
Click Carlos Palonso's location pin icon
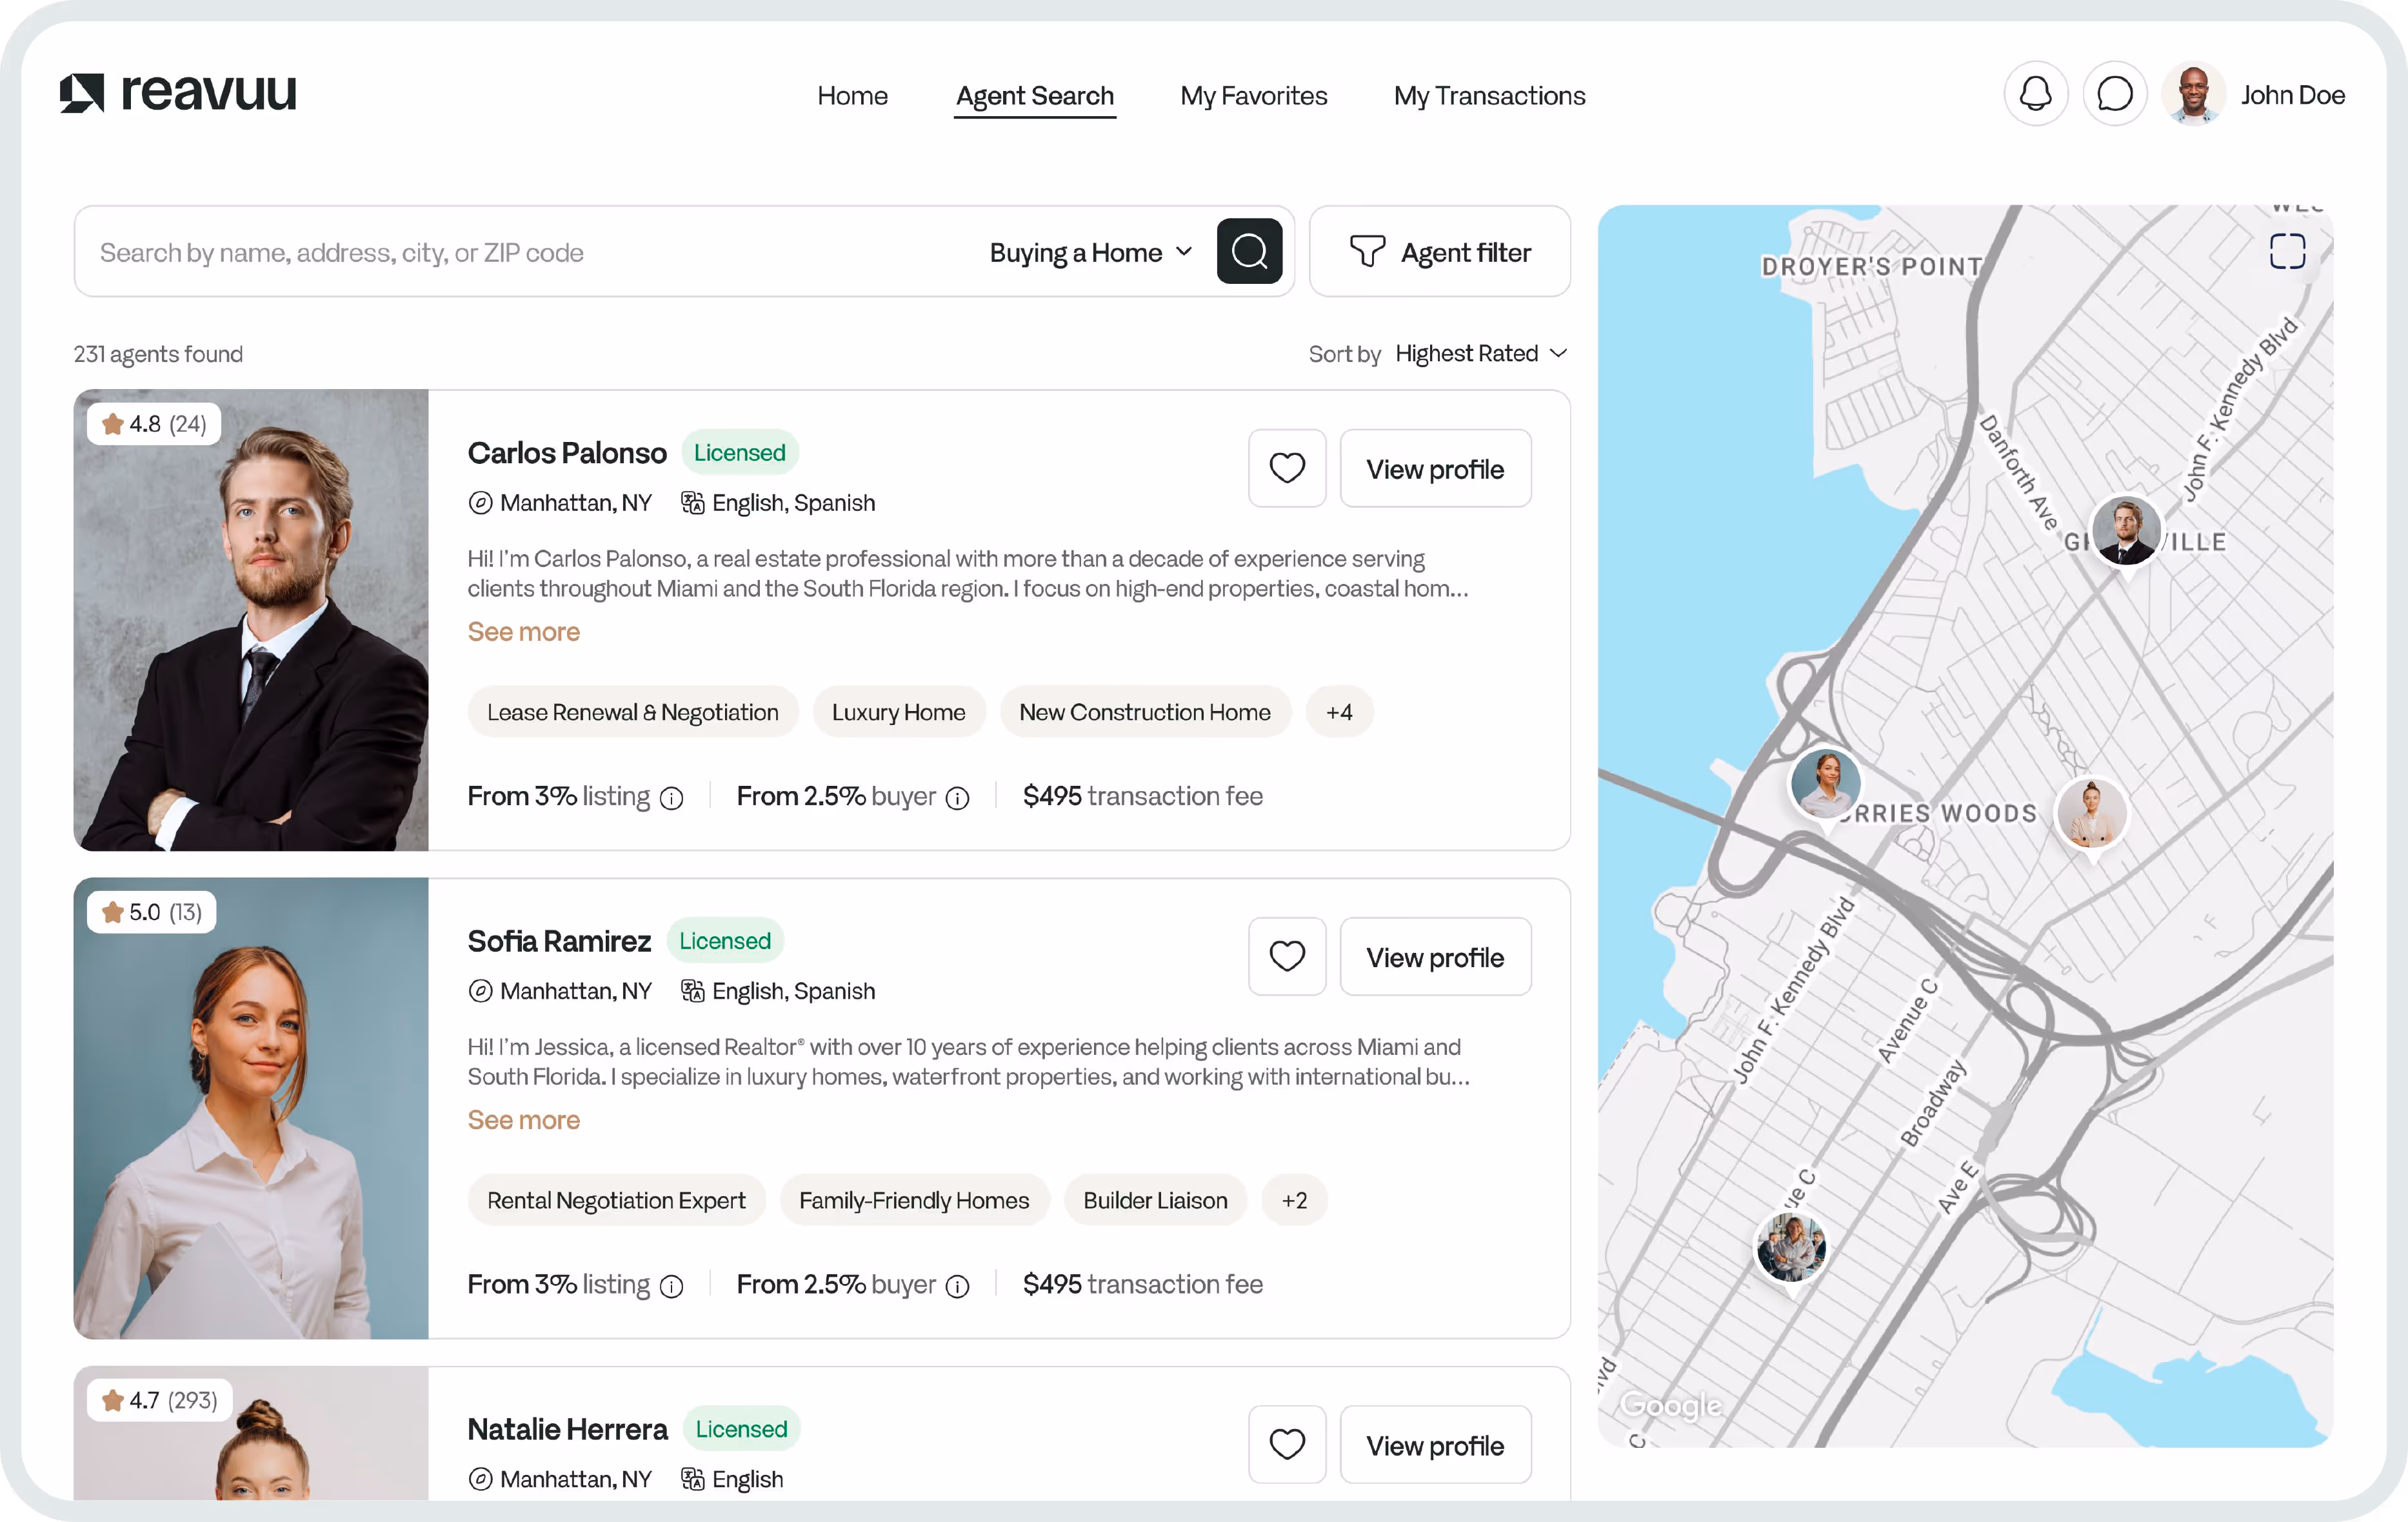pos(480,503)
